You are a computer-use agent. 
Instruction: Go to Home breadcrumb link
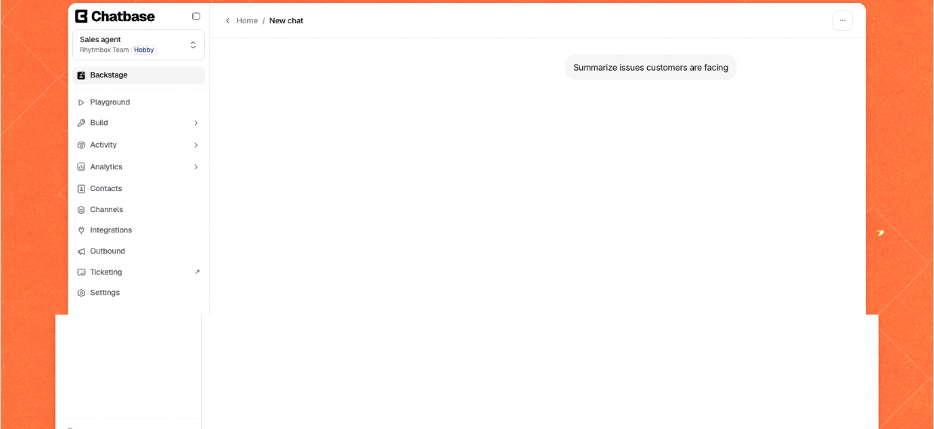click(x=247, y=21)
